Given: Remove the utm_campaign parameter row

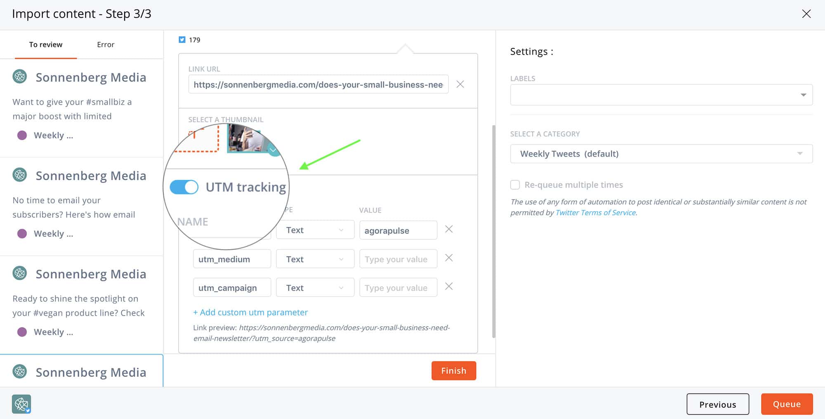Looking at the screenshot, I should click(449, 286).
